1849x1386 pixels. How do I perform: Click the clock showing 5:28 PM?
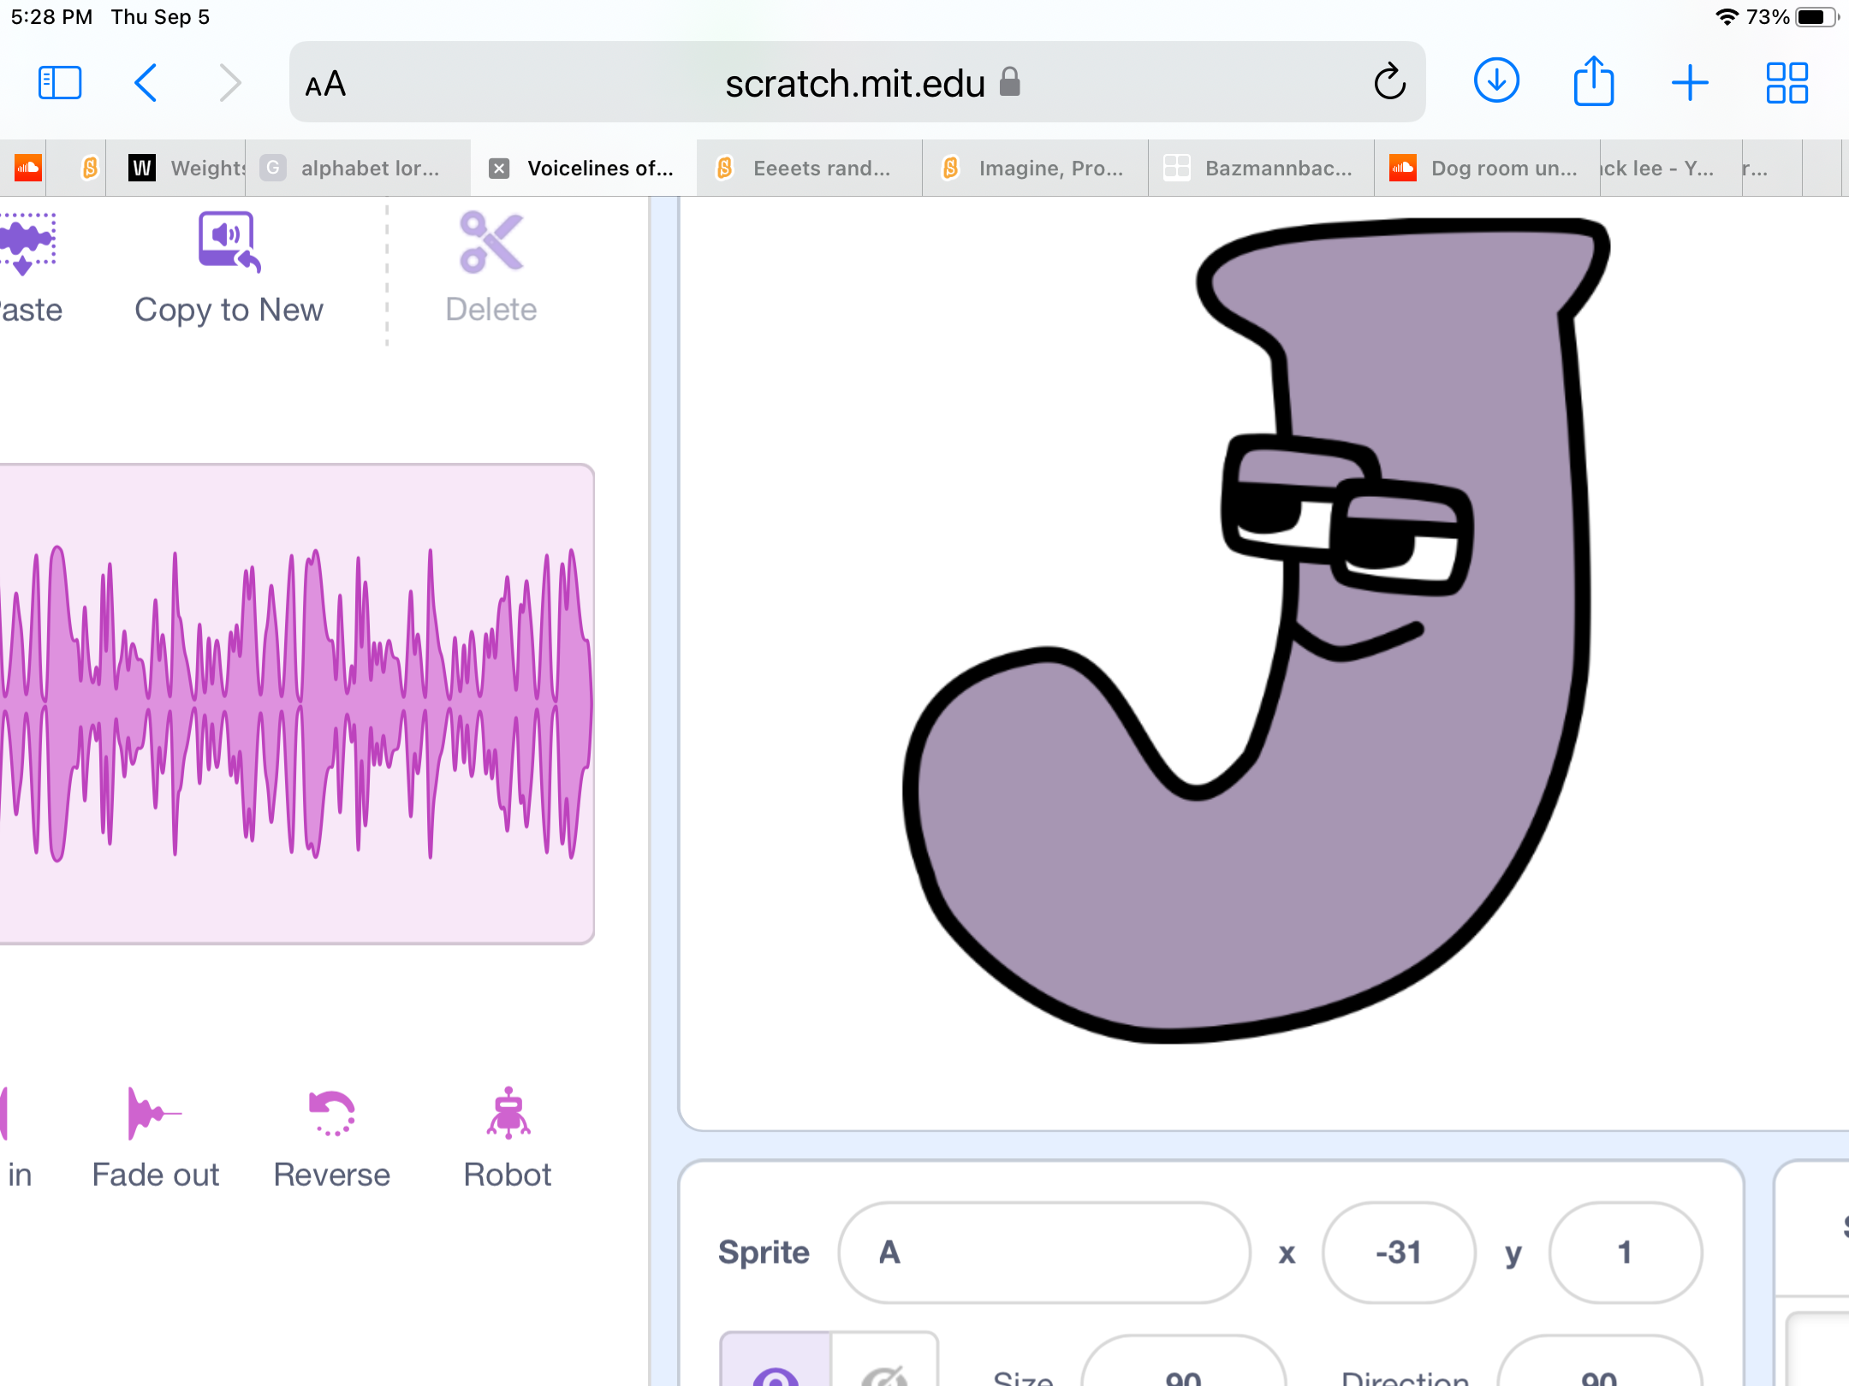point(51,17)
